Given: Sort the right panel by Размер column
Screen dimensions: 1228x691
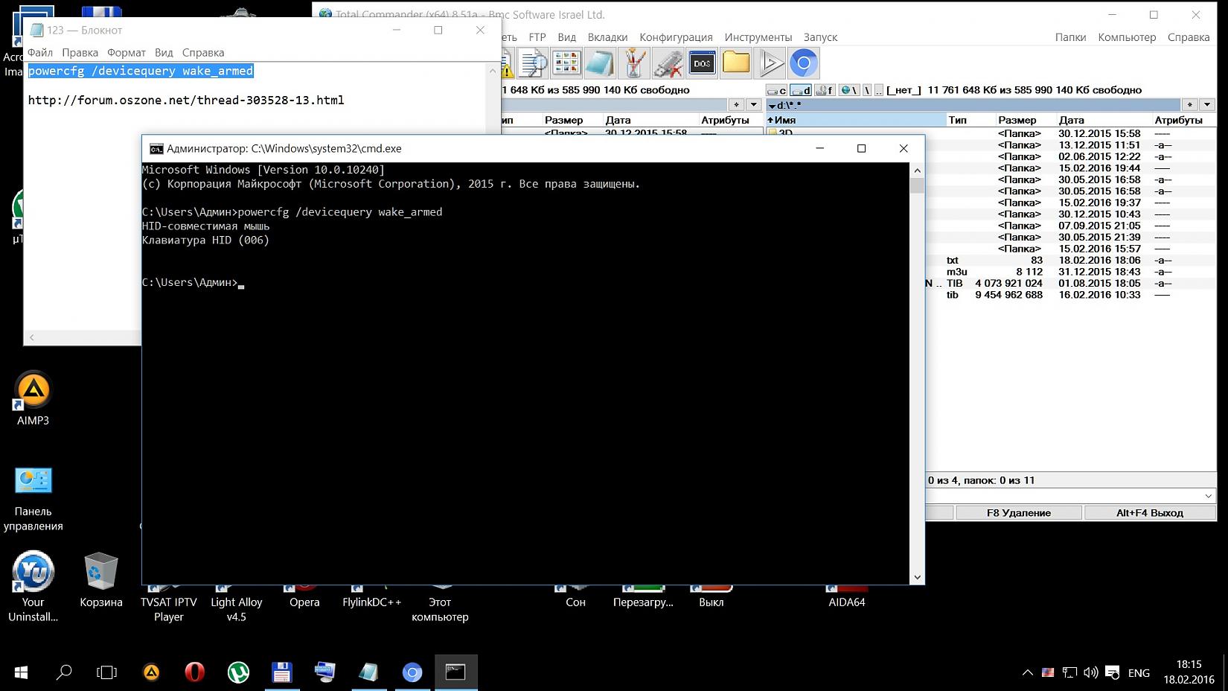Looking at the screenshot, I should click(1026, 120).
